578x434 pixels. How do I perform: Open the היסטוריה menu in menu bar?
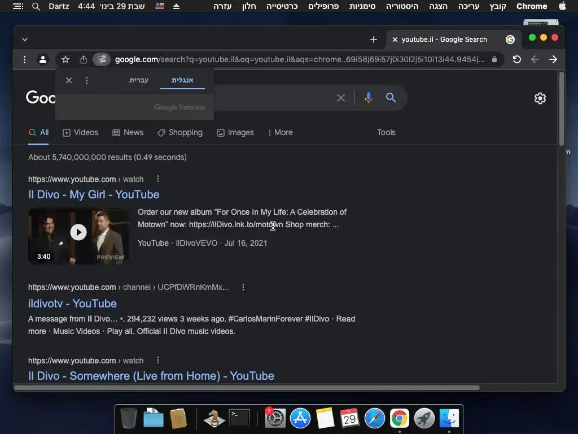tap(402, 6)
